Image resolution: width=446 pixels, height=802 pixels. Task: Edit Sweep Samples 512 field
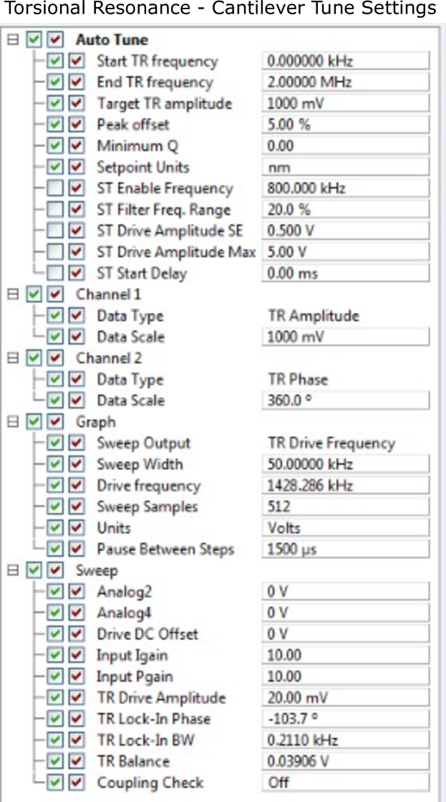point(346,507)
